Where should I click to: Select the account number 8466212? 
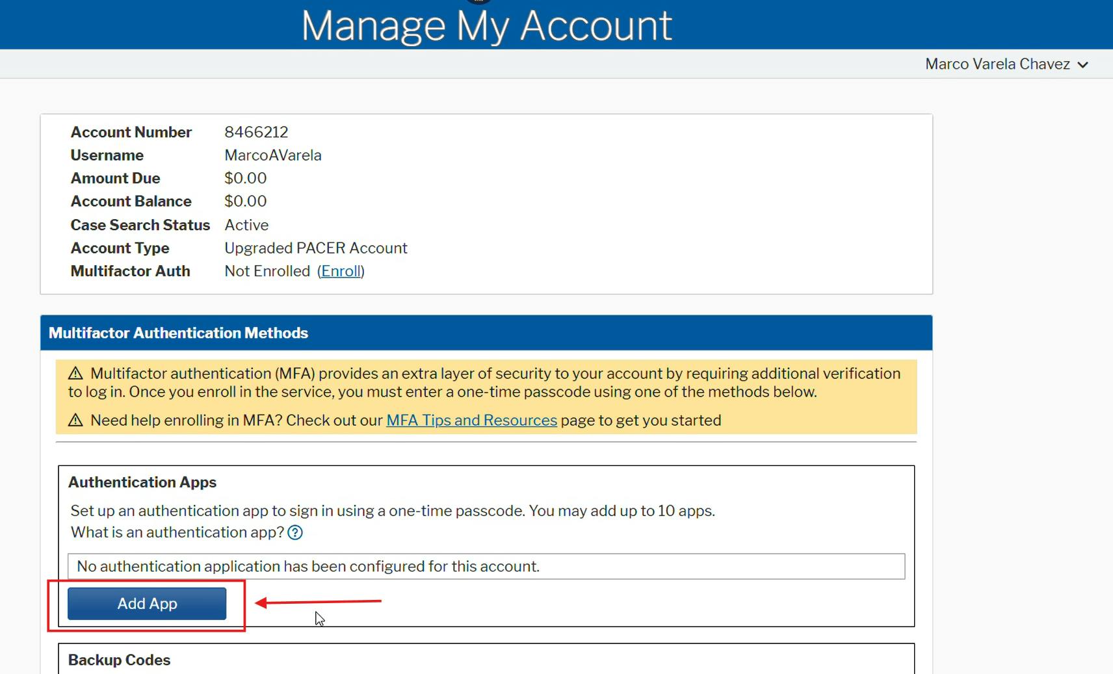click(256, 132)
